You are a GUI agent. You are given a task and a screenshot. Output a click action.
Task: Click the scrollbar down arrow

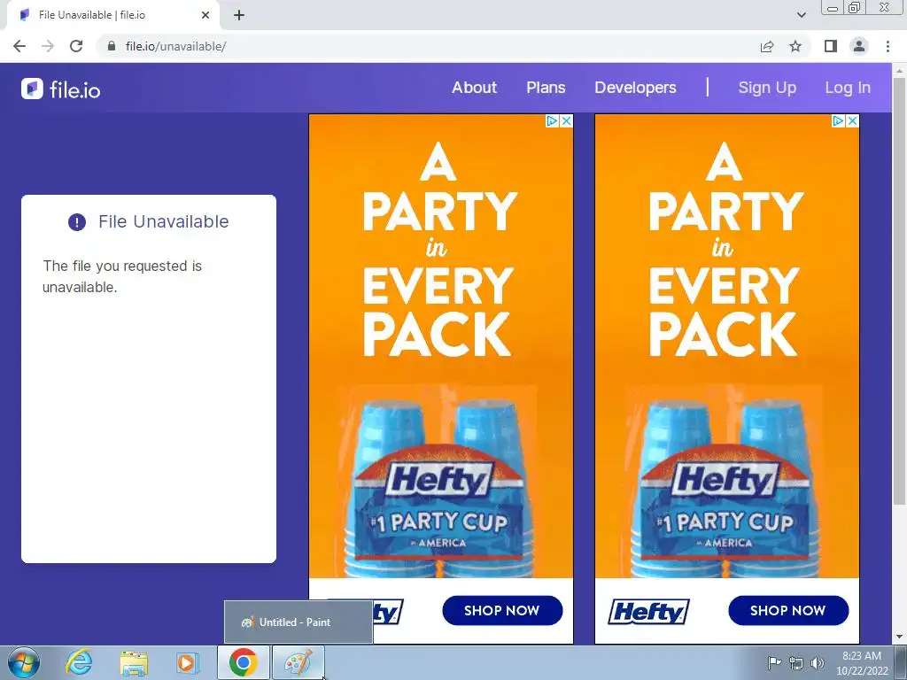point(899,637)
